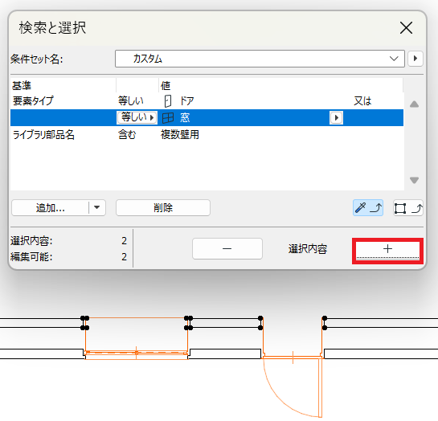This screenshot has height=421, width=438.
Task: Click the 削除 button
Action: click(x=163, y=208)
